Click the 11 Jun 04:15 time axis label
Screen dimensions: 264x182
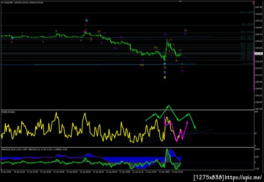coord(59,172)
